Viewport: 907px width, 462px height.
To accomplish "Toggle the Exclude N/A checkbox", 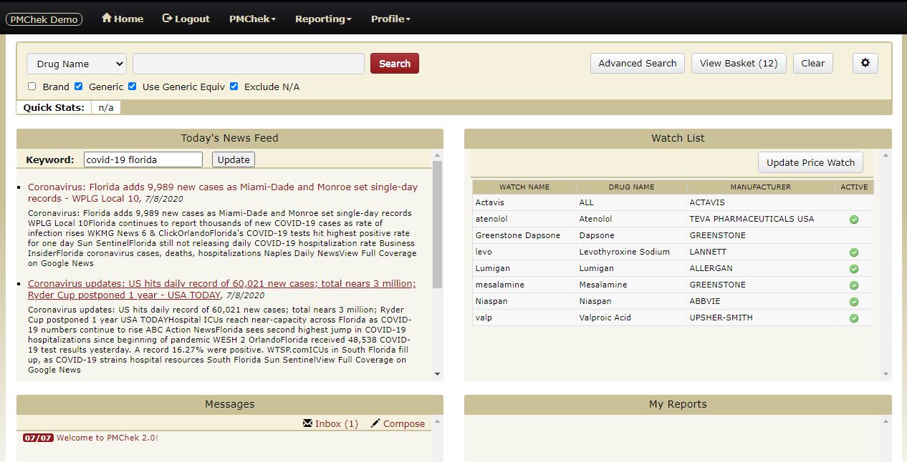I will (x=234, y=87).
